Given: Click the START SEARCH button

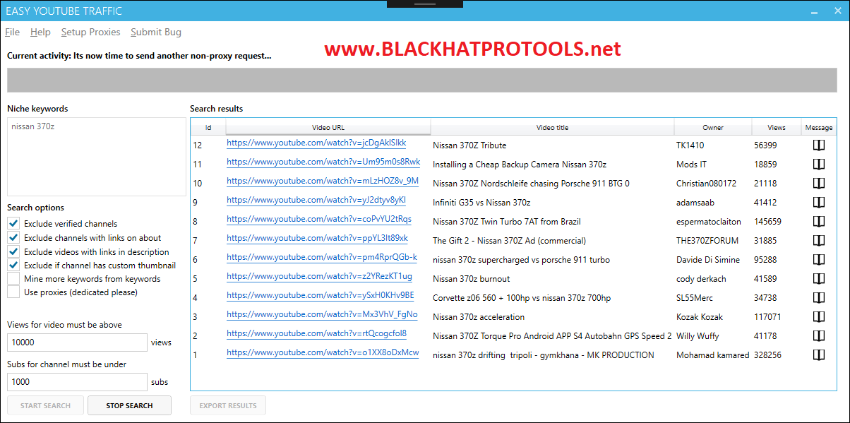Looking at the screenshot, I should point(45,405).
